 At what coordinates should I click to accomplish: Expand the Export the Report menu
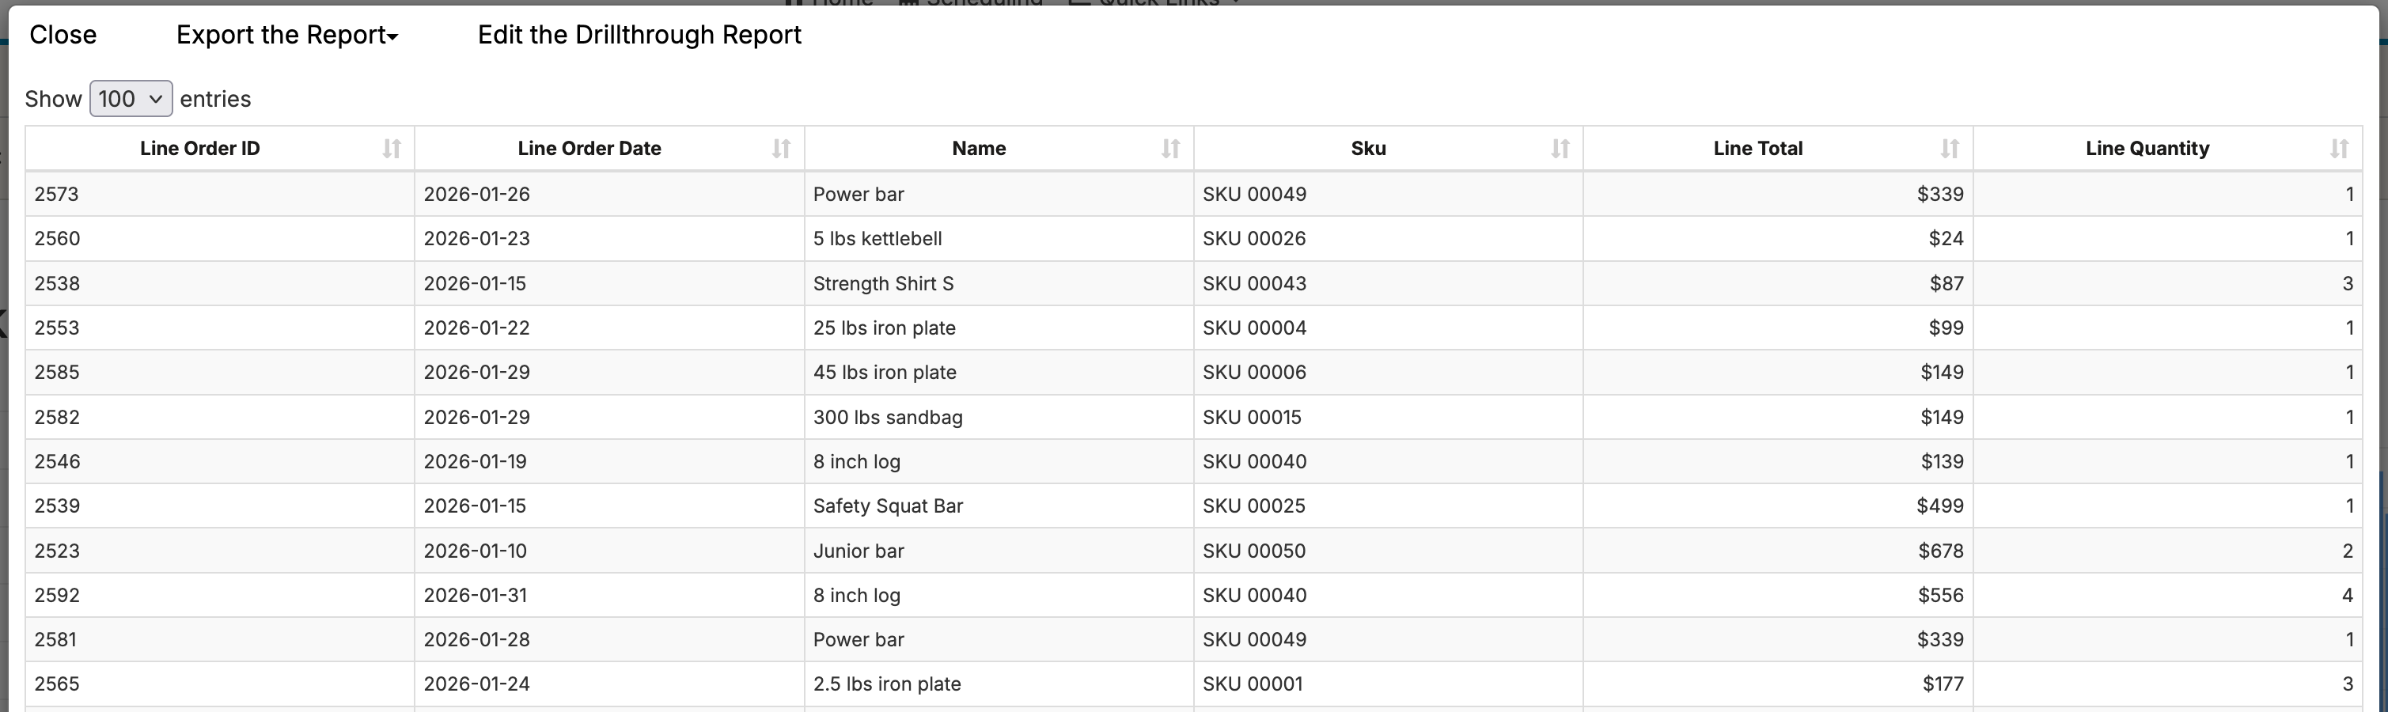click(286, 36)
